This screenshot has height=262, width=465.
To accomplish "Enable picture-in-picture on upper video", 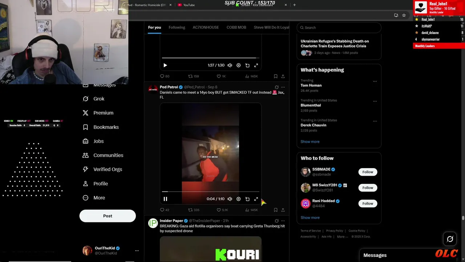I will tap(247, 65).
